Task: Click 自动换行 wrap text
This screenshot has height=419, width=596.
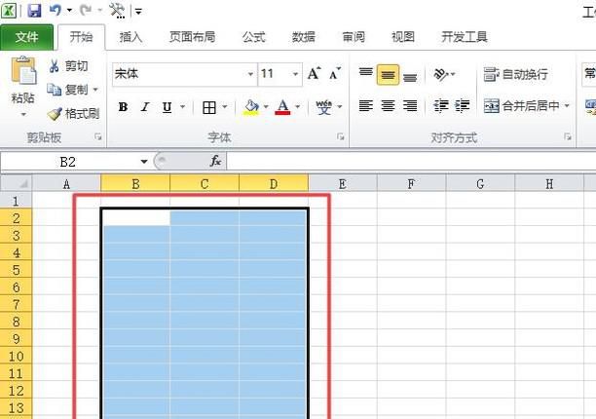Action: (515, 74)
